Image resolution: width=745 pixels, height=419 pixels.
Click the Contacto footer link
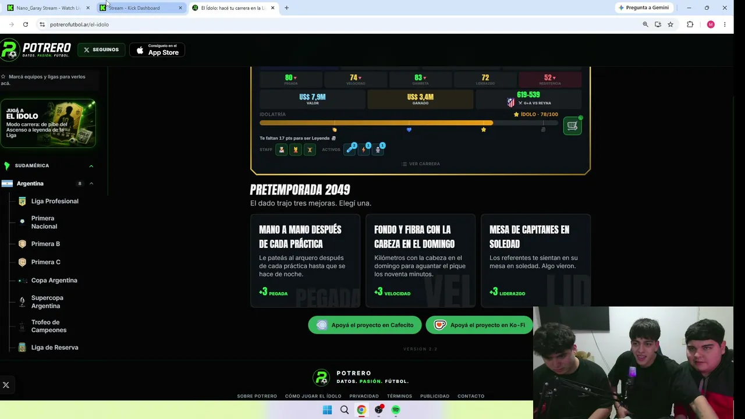471,396
